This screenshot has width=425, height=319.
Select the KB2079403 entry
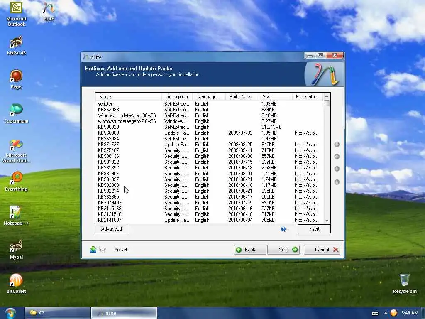click(210, 203)
